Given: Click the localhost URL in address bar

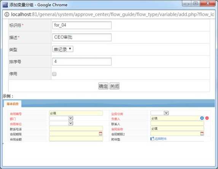Looking at the screenshot, I should pos(112,14).
